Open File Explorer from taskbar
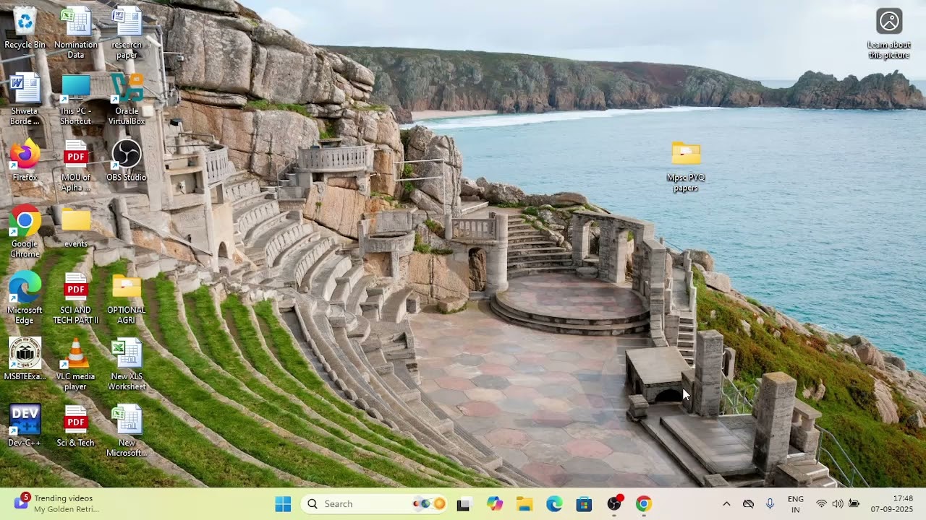This screenshot has width=926, height=520. click(524, 504)
